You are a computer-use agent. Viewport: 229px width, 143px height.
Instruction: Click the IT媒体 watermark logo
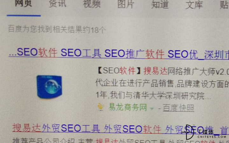click(198, 132)
